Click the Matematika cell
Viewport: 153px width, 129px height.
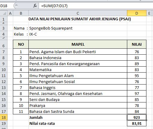[x=78, y=70]
